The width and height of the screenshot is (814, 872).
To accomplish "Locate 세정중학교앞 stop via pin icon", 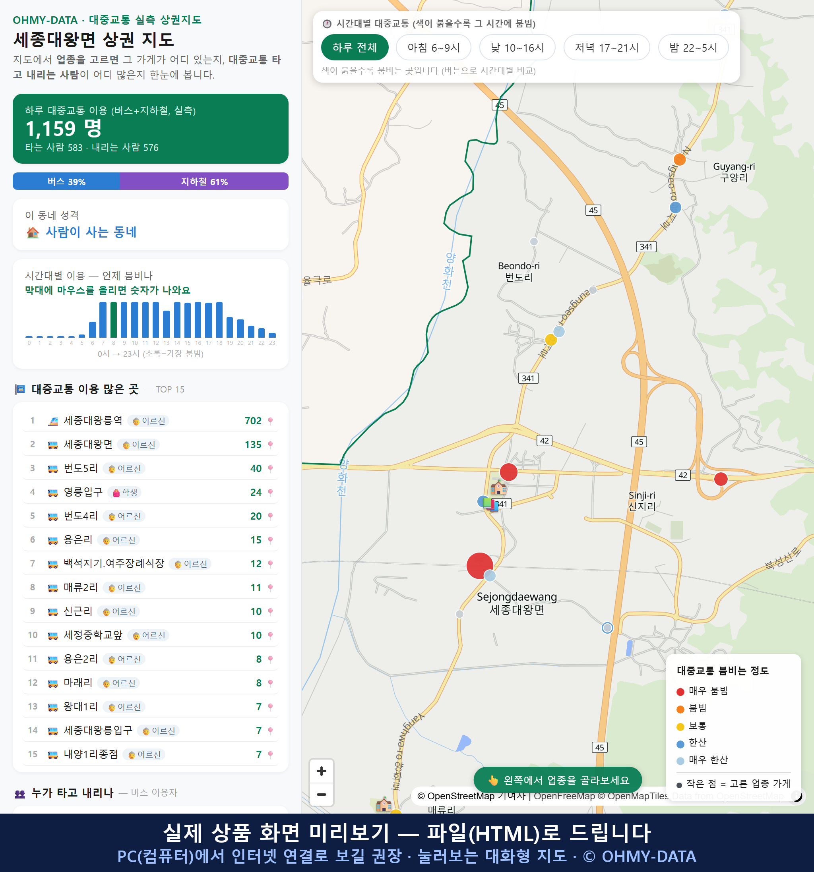I will pyautogui.click(x=270, y=635).
